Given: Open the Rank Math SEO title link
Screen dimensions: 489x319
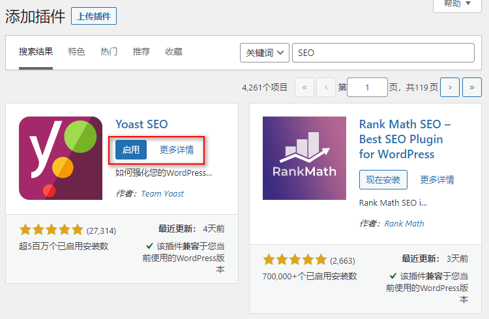Looking at the screenshot, I should click(405, 139).
